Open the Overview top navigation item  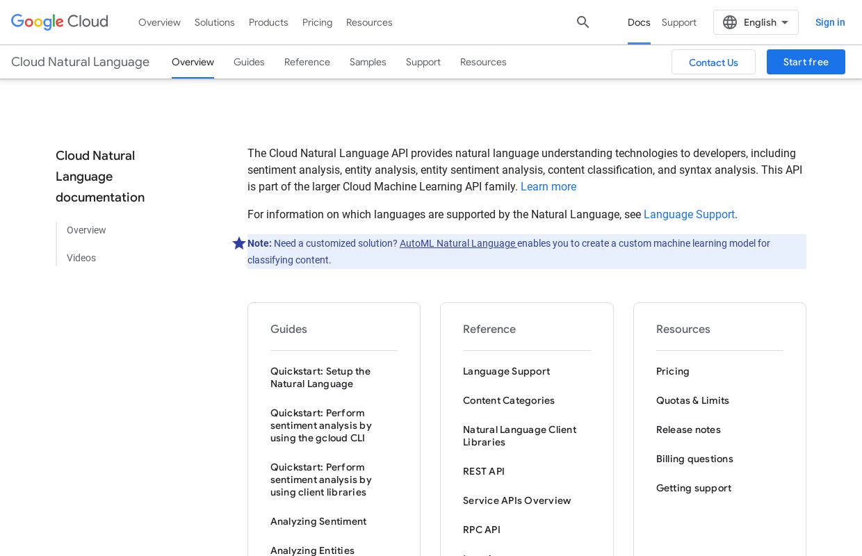coord(159,22)
